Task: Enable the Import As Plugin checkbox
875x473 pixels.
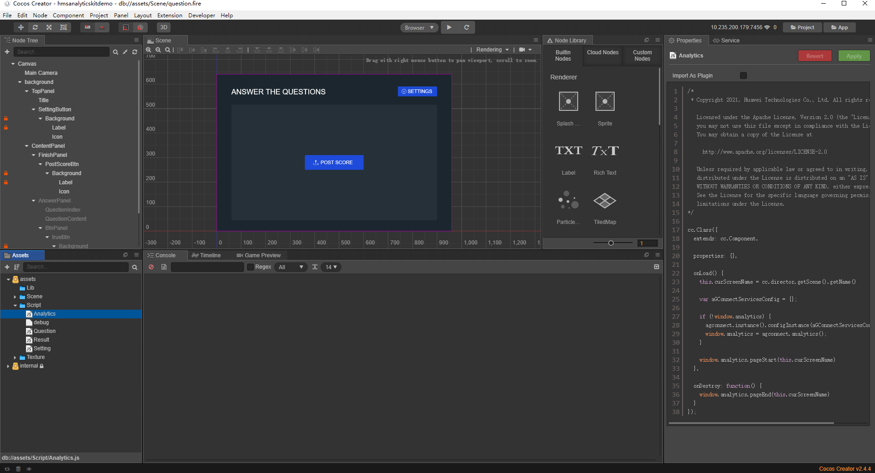Action: 743,76
